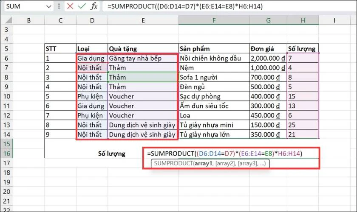Click the Tủ giày nhựa lớn cell

[214, 134]
